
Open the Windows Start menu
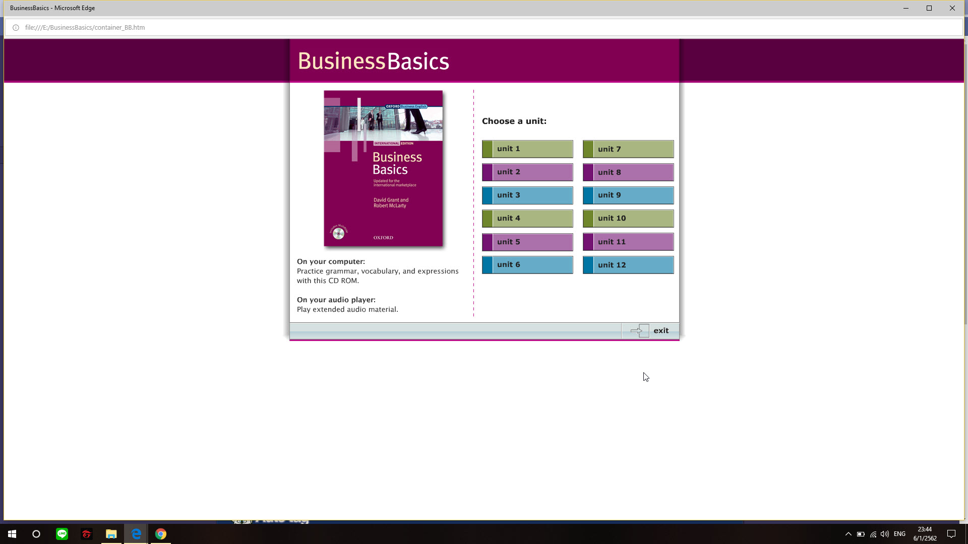(x=12, y=534)
